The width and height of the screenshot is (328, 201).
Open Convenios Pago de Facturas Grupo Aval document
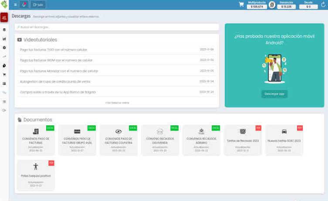pos(77,140)
